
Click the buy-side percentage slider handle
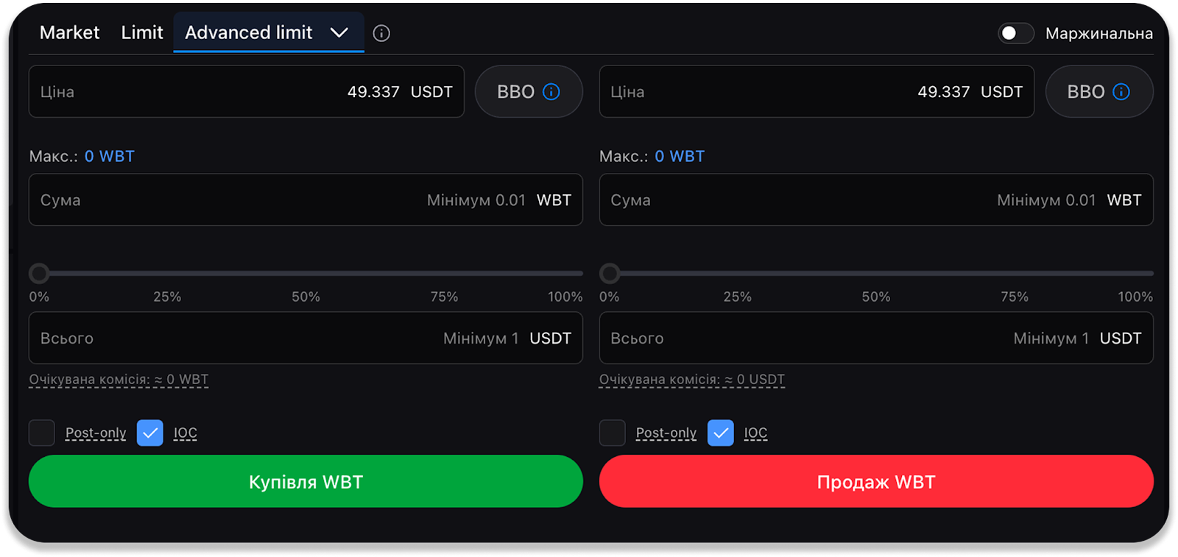click(39, 274)
